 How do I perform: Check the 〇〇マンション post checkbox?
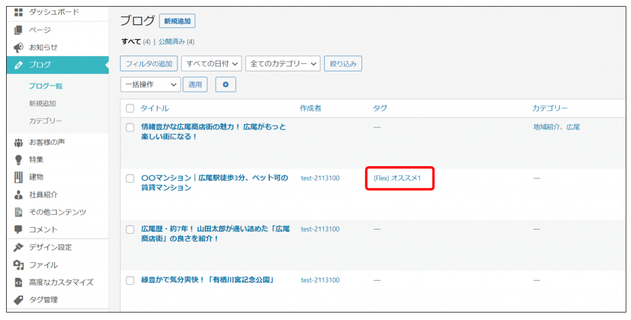[x=130, y=178]
